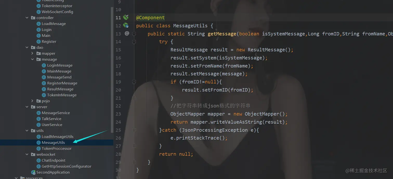Screen dimensions: 393x179
Task: Collapse the dao folder
Action: tap(27, 47)
